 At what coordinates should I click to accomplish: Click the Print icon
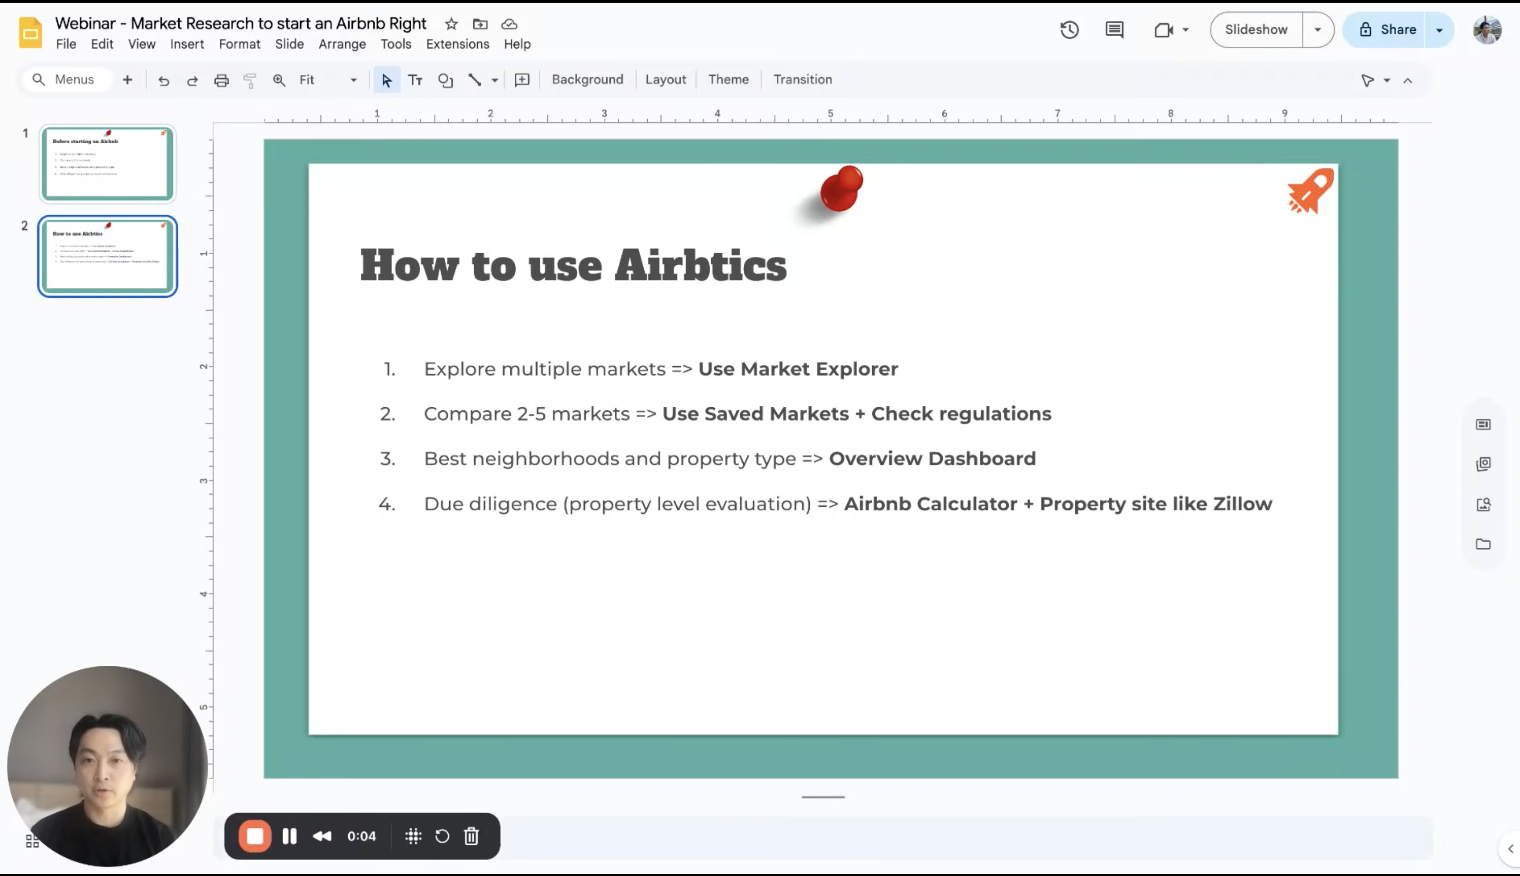(222, 80)
